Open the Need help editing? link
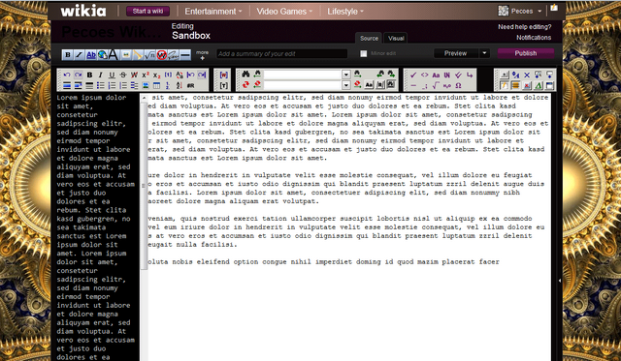This screenshot has height=361, width=621. pos(524,27)
